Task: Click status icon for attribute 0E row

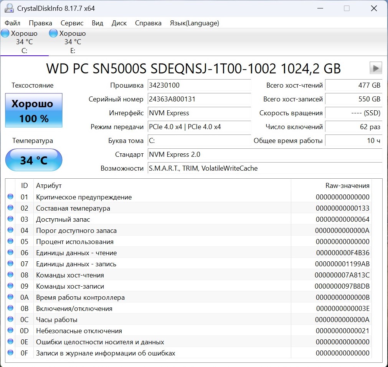Action: 10,342
